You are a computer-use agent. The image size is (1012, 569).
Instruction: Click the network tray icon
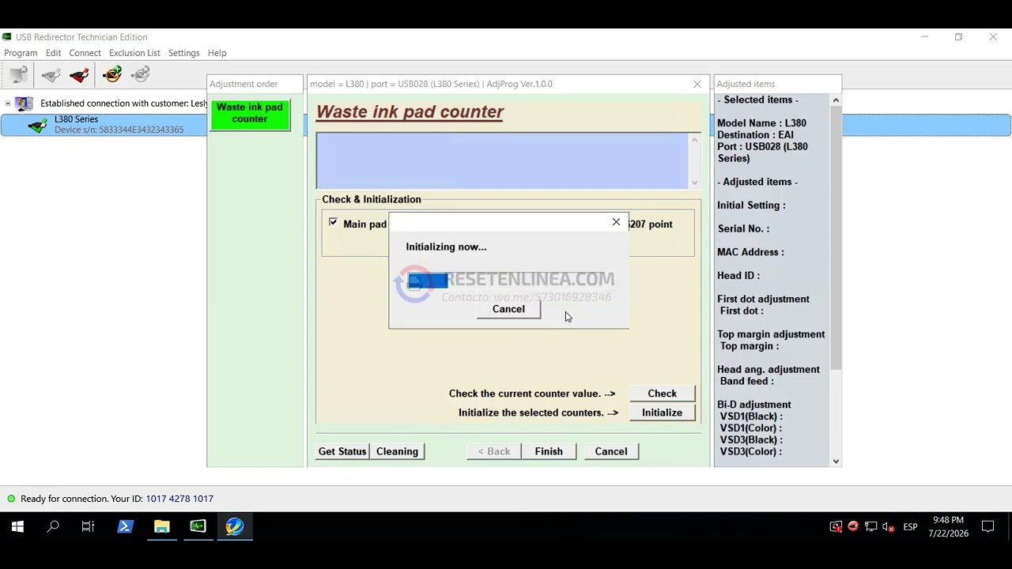point(870,526)
